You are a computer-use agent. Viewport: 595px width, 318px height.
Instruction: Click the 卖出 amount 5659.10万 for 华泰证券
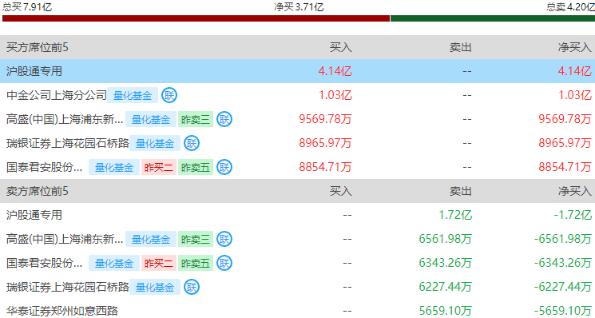coord(446,311)
